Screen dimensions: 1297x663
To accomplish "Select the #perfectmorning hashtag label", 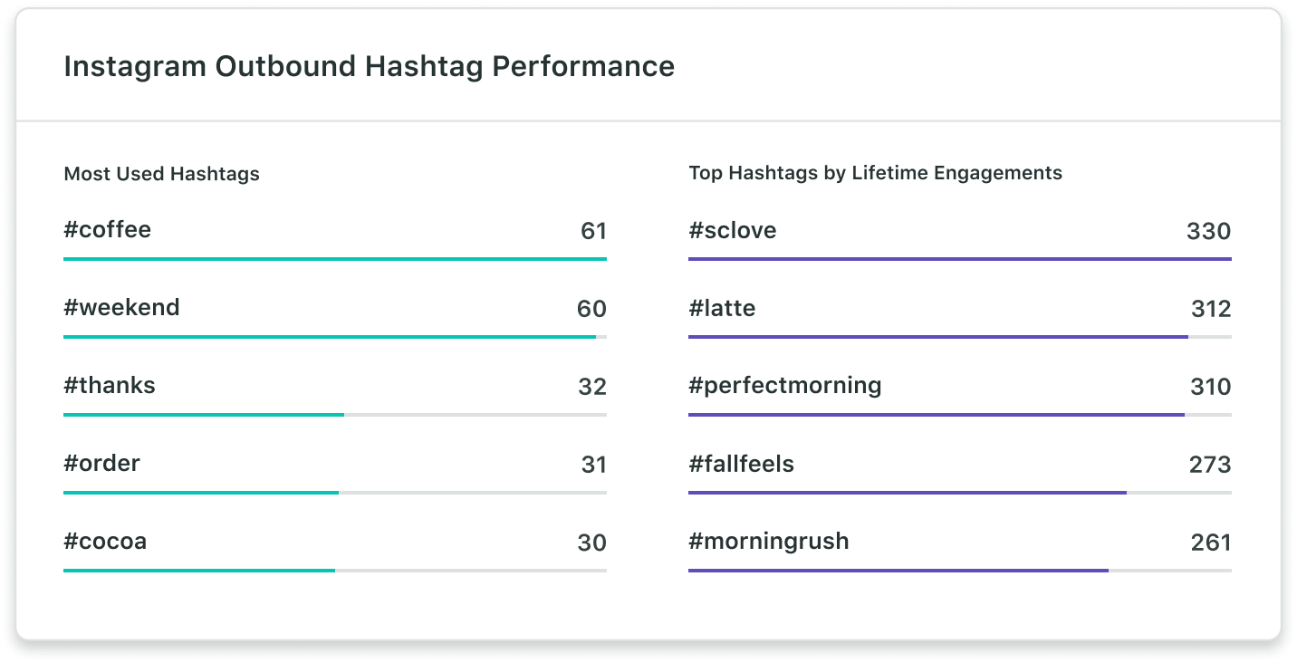I will click(784, 386).
